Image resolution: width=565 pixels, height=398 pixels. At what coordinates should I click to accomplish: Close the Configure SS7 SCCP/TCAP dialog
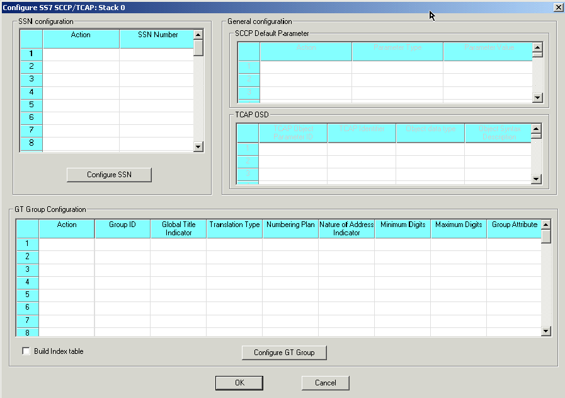[x=558, y=7]
